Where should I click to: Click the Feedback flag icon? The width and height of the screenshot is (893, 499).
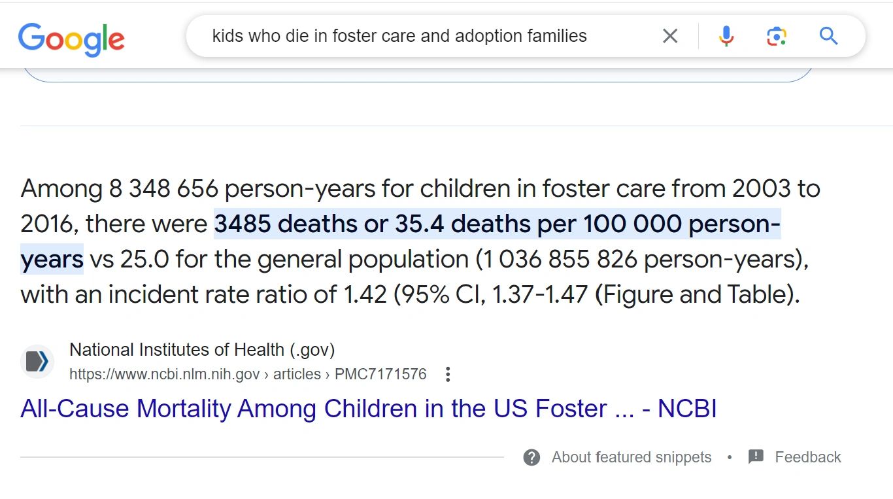coord(756,456)
